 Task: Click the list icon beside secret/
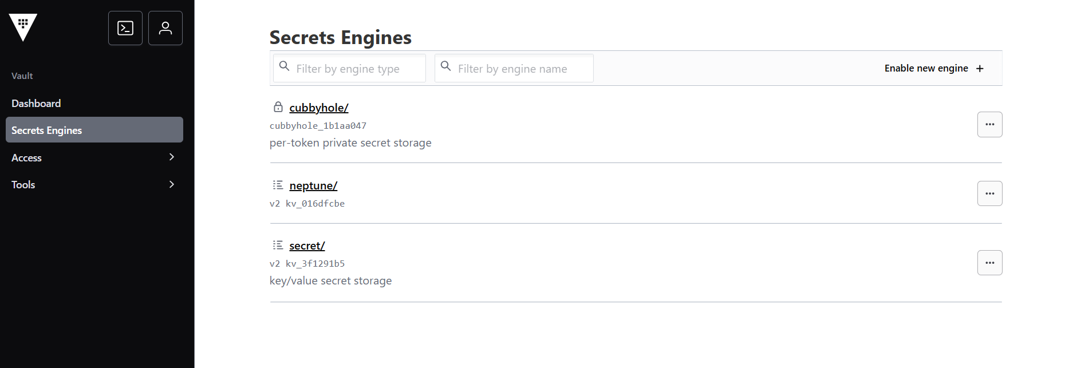(278, 245)
